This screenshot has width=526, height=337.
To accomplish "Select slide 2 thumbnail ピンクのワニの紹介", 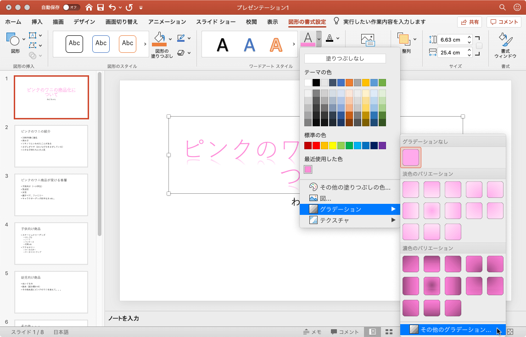I will click(51, 146).
